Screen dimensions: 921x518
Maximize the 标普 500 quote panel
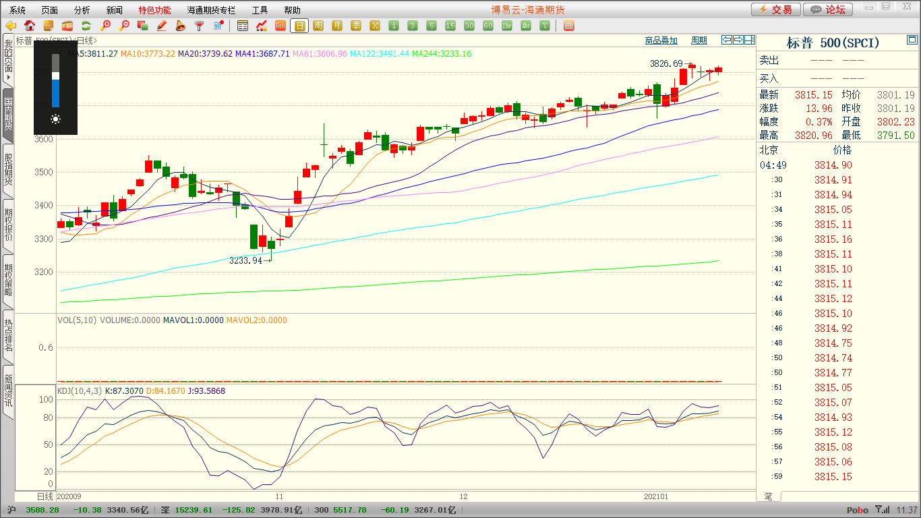[912, 40]
